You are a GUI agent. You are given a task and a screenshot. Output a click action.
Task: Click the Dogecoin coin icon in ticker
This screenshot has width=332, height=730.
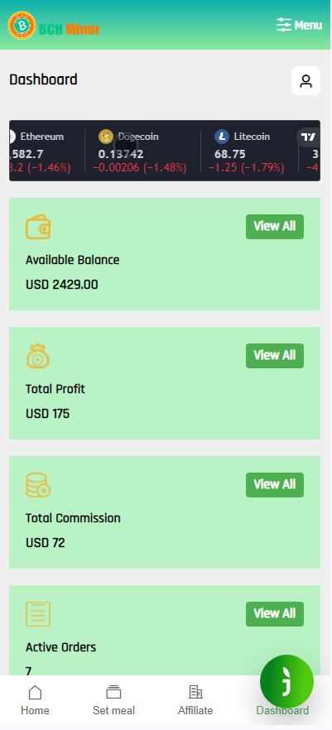(106, 137)
